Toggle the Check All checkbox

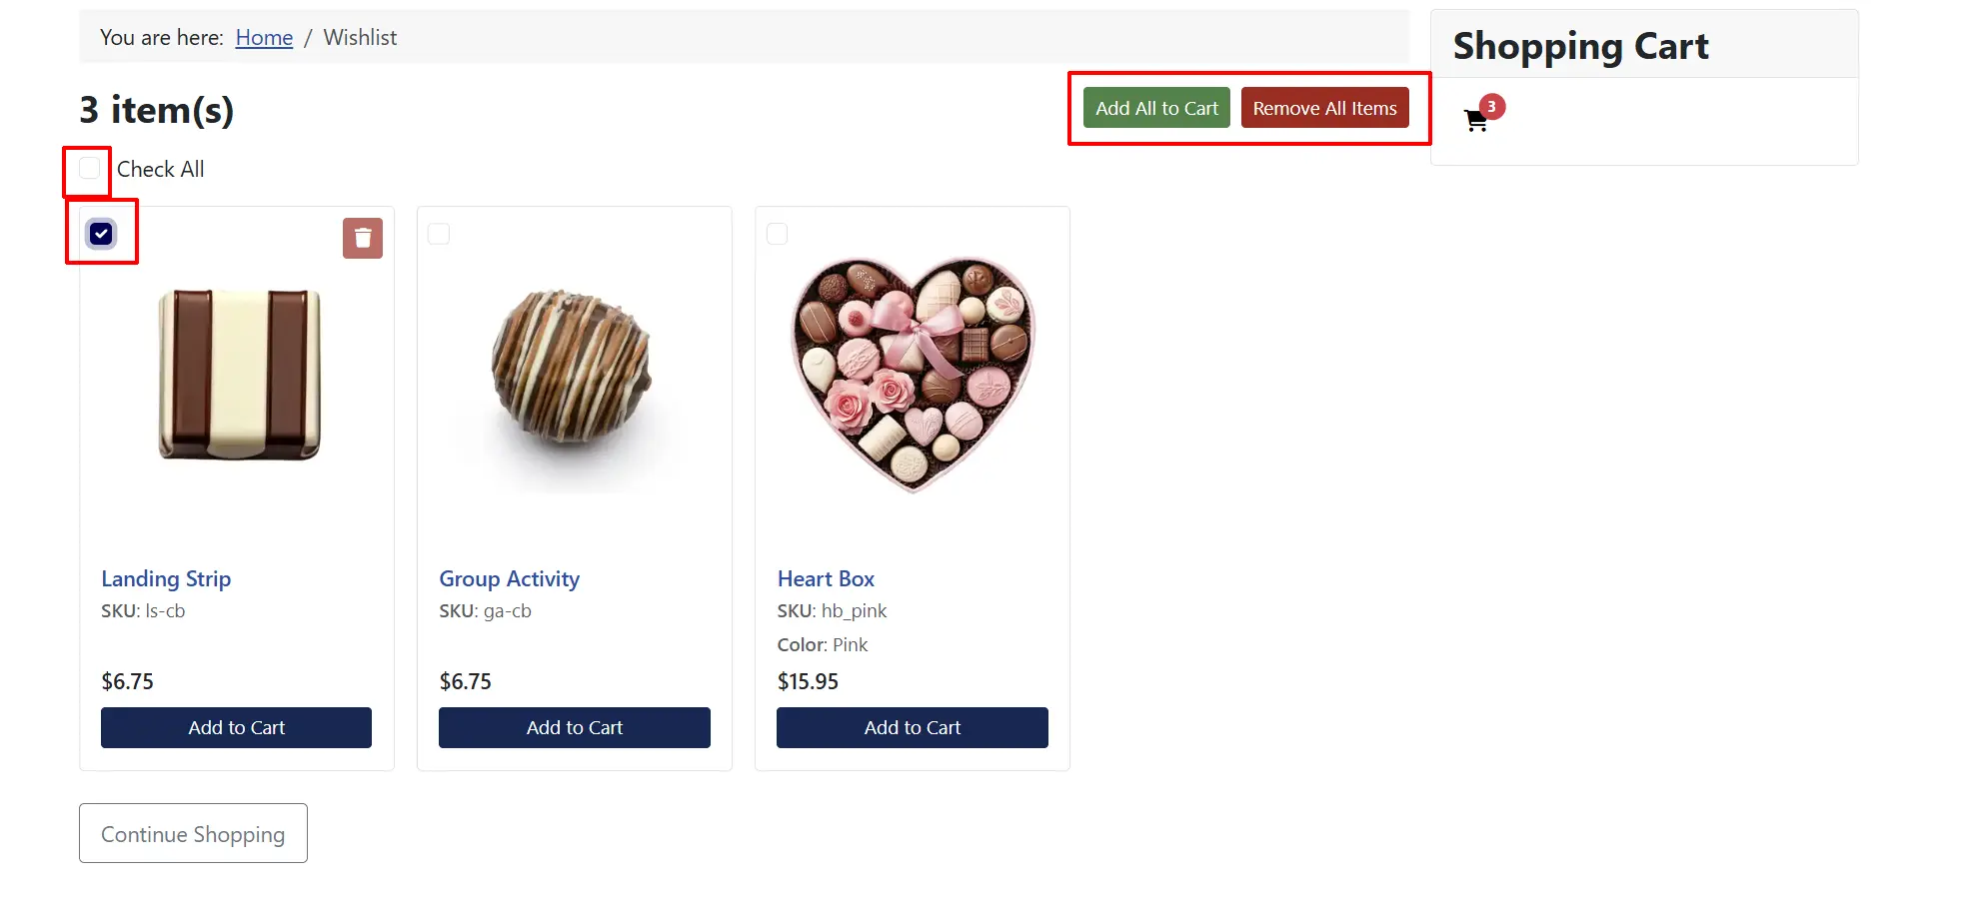tap(89, 168)
